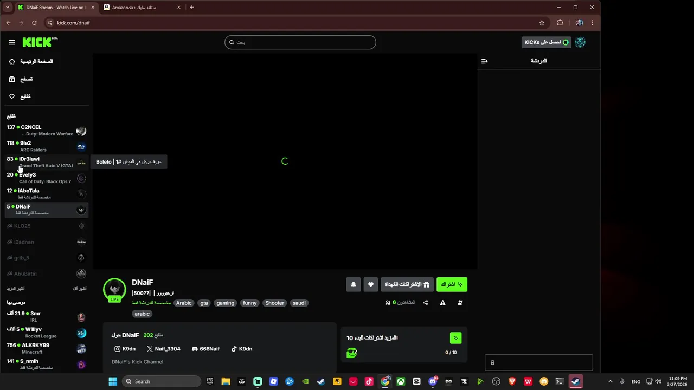Click the Kick search field
The height and width of the screenshot is (390, 694).
(x=300, y=42)
